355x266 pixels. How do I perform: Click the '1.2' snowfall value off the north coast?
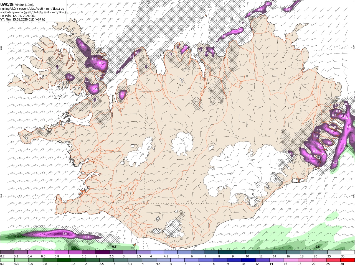point(240,29)
